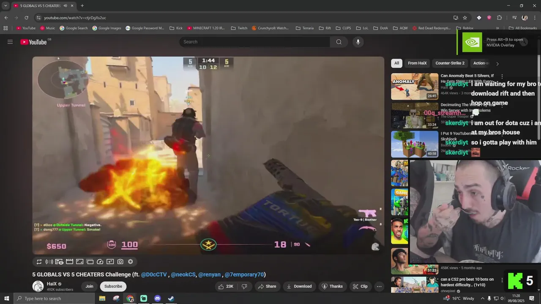Select the Counter-Strike 2 filter chip
This screenshot has width=541, height=304.
point(450,63)
